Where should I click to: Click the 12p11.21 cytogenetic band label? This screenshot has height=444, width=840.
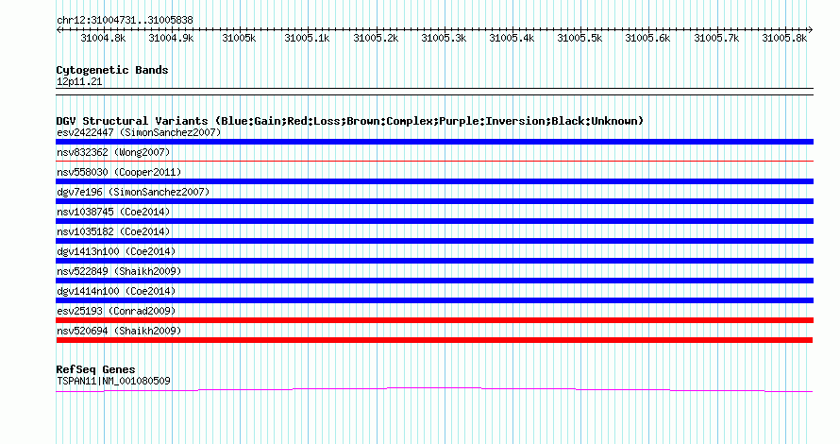[79, 81]
